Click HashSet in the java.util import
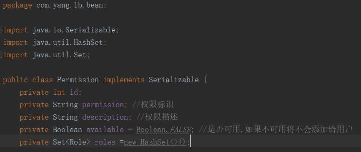The image size is (361, 152). 88,42
